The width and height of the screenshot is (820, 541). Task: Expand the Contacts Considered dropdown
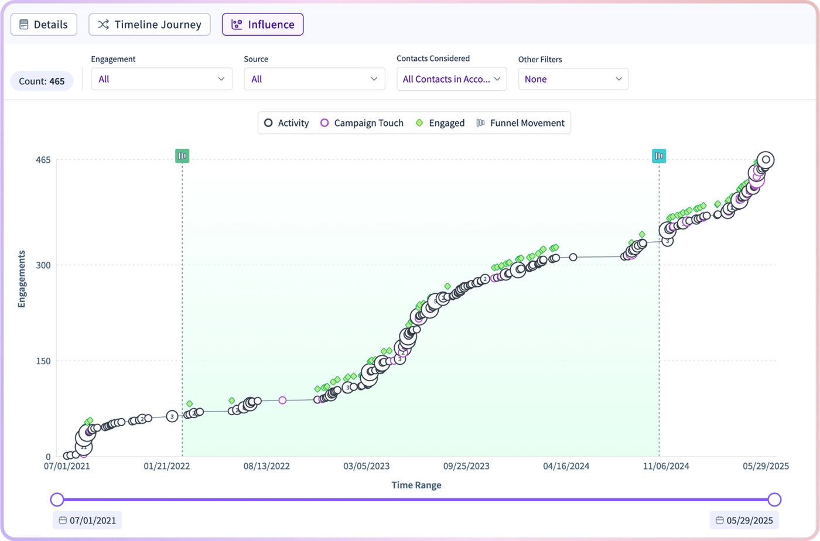coord(452,79)
